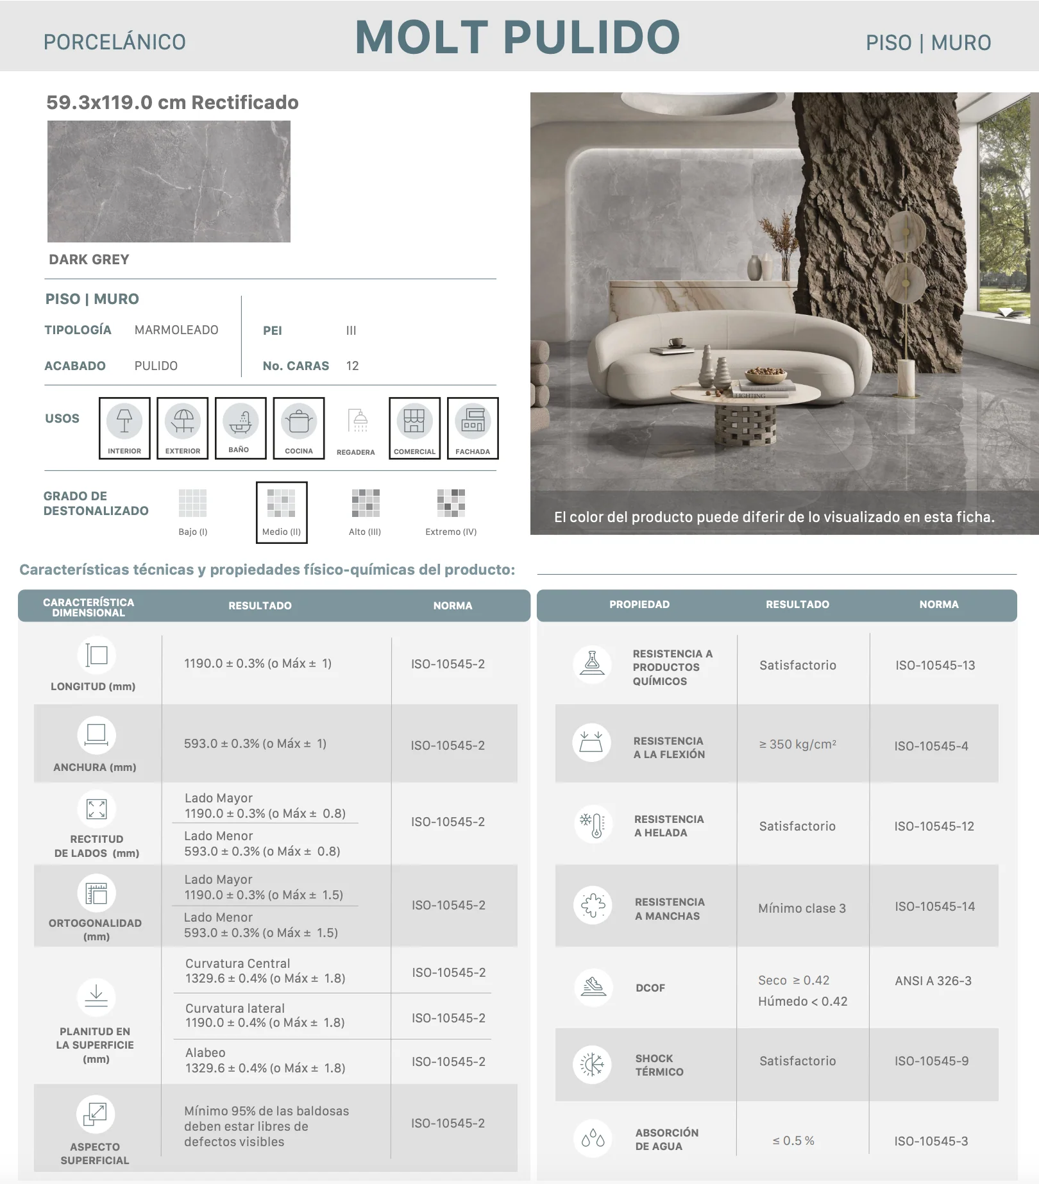Select the Bajo (I) shade variation swatch
Image resolution: width=1039 pixels, height=1184 pixels.
pos(192,503)
